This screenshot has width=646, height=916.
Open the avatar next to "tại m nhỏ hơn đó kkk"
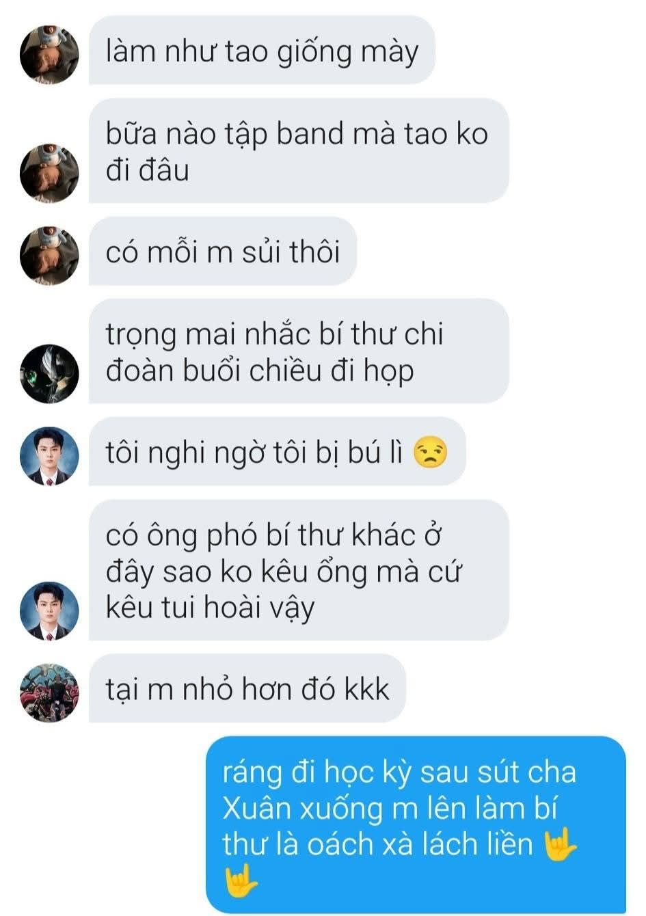(x=49, y=693)
